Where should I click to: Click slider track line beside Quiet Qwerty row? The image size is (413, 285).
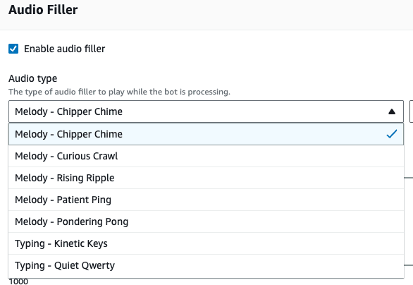pyautogui.click(x=409, y=265)
